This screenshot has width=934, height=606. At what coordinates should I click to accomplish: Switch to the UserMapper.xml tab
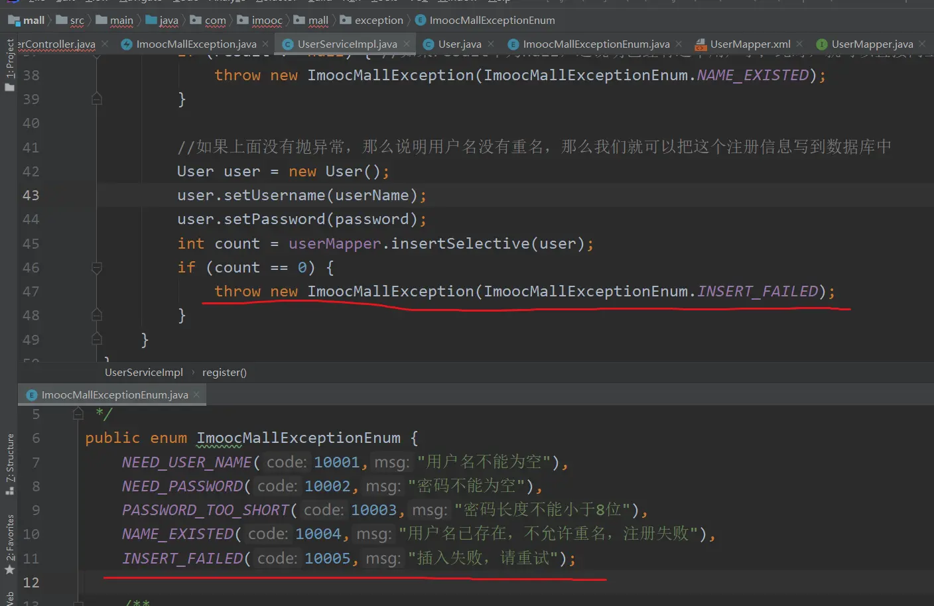click(x=750, y=44)
